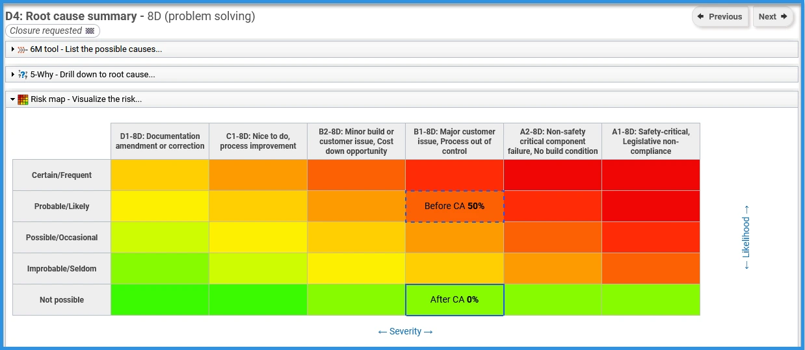The width and height of the screenshot is (805, 350).
Task: Click the 5-Why question marks icon
Action: (x=23, y=75)
